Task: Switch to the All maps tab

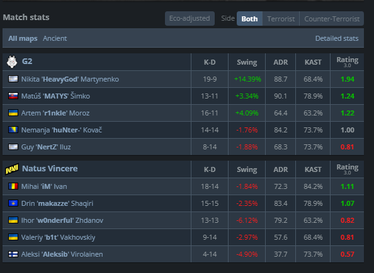Action: 23,38
